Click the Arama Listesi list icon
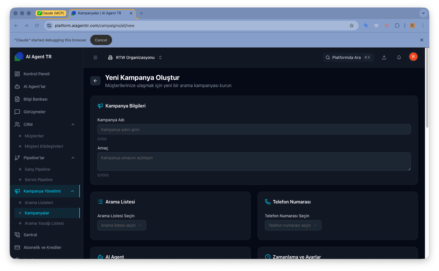The height and width of the screenshot is (271, 439). (100, 202)
